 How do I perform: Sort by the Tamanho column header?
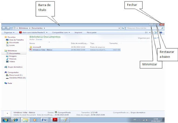(x=115, y=43)
